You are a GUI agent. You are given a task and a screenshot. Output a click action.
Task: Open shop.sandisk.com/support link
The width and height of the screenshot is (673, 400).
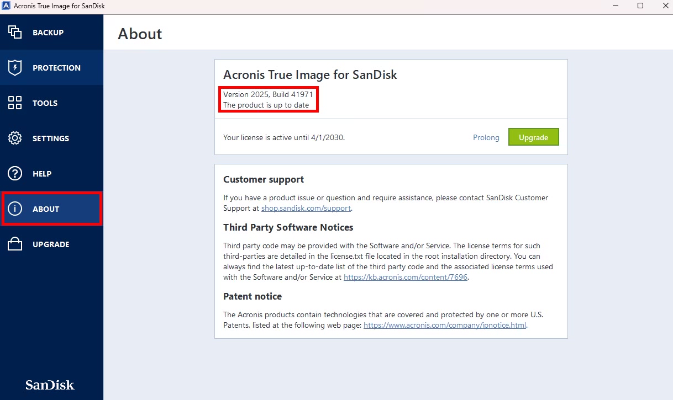[306, 209]
